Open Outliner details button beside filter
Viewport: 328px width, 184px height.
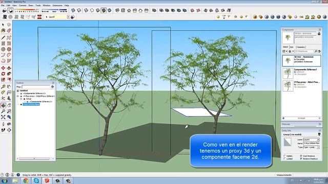tap(52, 87)
